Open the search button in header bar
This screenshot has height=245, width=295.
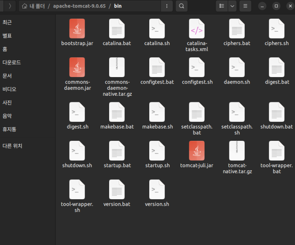coord(182,6)
